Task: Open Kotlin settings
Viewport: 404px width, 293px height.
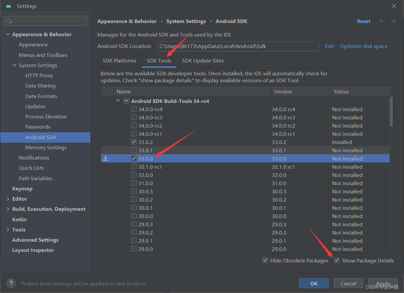Action: pos(19,219)
